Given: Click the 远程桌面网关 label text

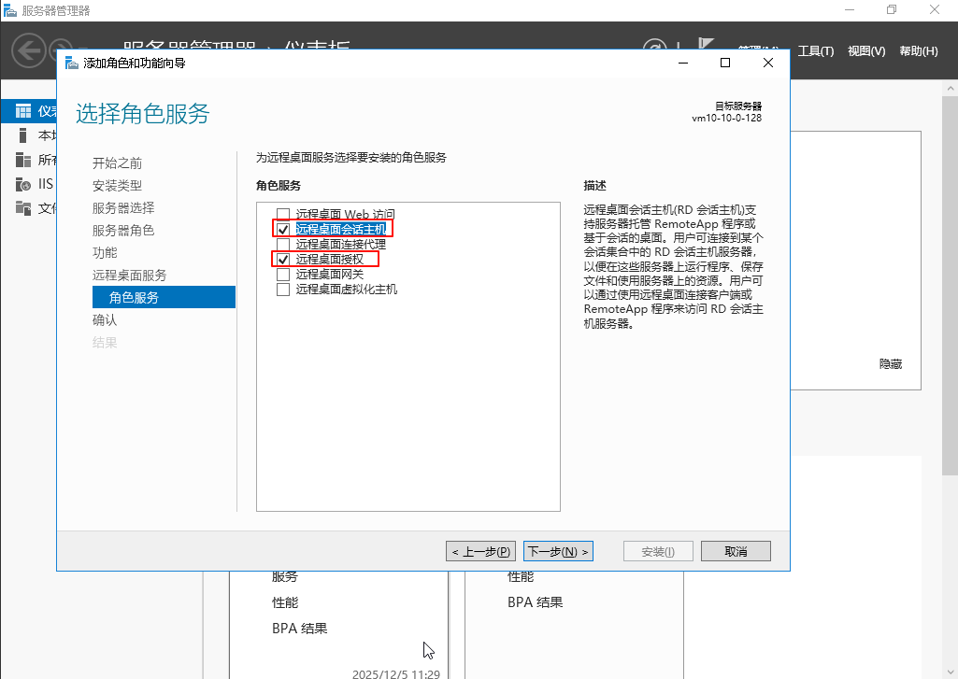Looking at the screenshot, I should tap(330, 275).
